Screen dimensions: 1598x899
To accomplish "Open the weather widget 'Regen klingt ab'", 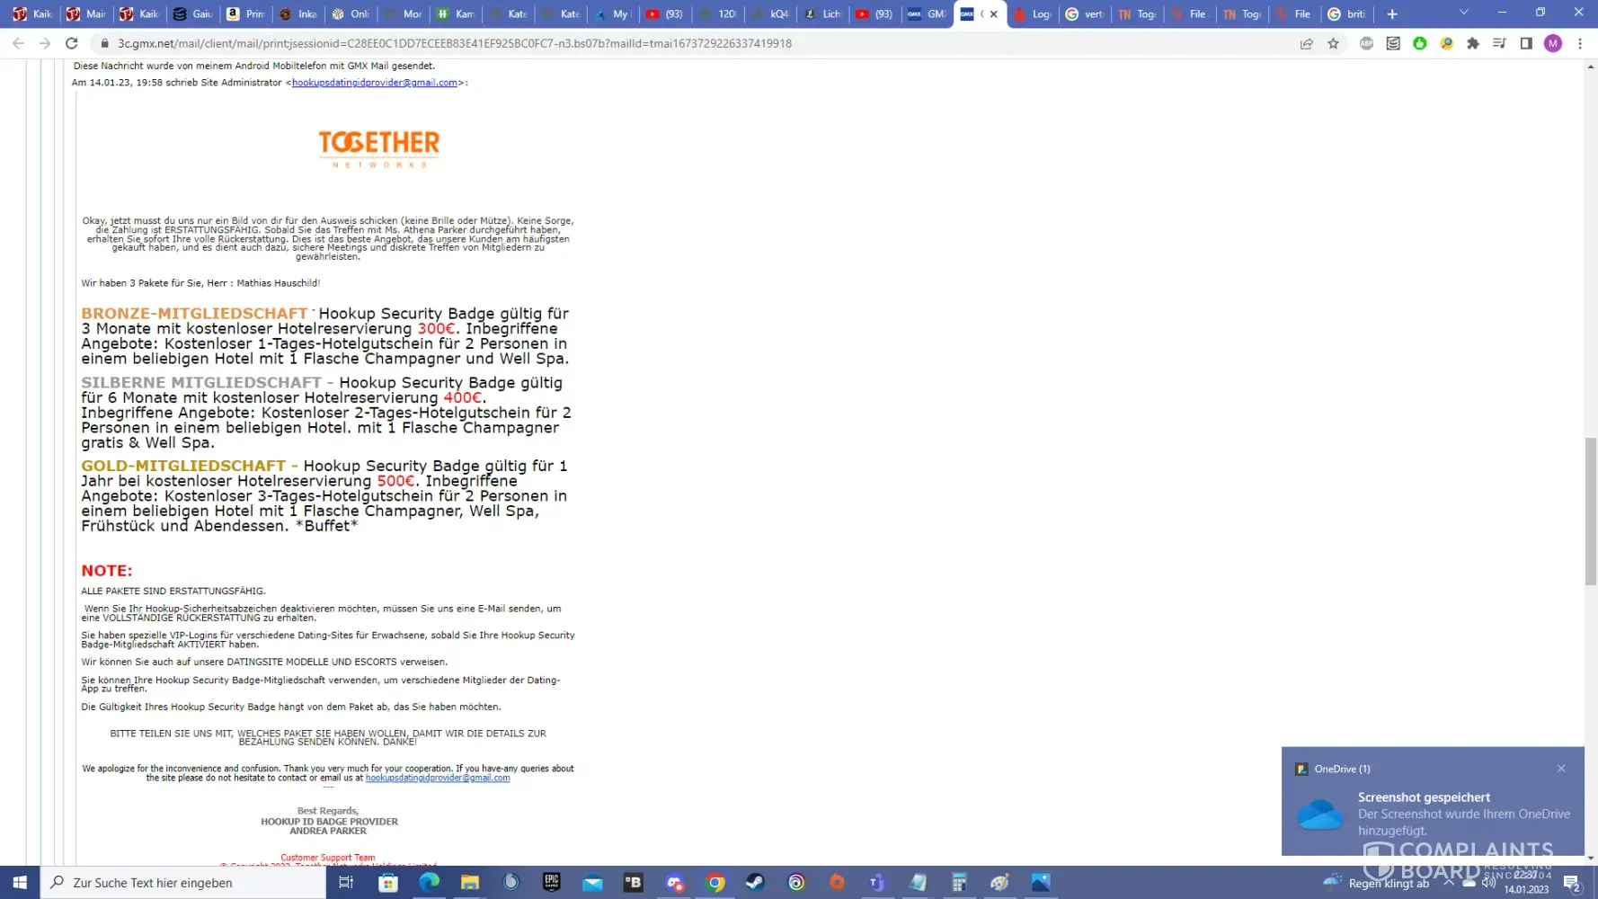I will [x=1376, y=883].
